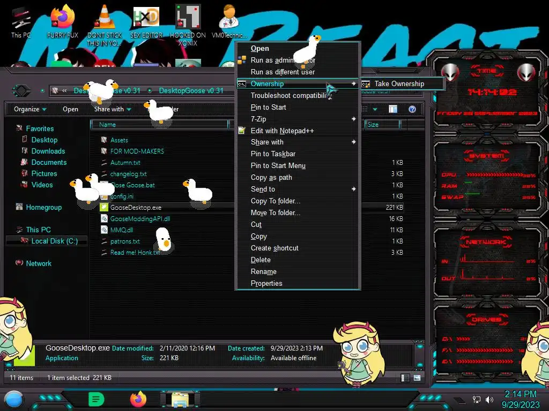549x411 pixels.
Task: Select the GooseModdingAPI.dll file icon
Action: pyautogui.click(x=104, y=218)
